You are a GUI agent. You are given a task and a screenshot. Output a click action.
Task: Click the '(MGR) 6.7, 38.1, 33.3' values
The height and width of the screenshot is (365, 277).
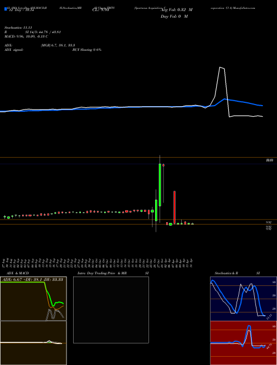tap(58, 45)
